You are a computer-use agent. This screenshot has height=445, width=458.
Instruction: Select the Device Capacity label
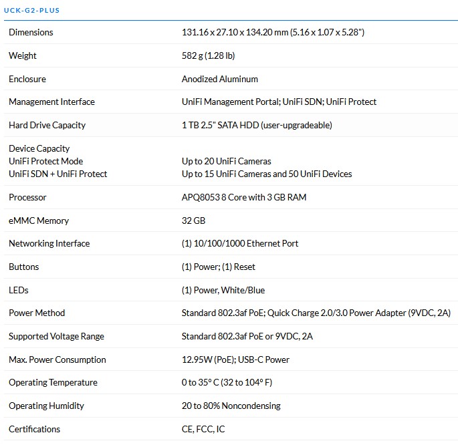39,148
